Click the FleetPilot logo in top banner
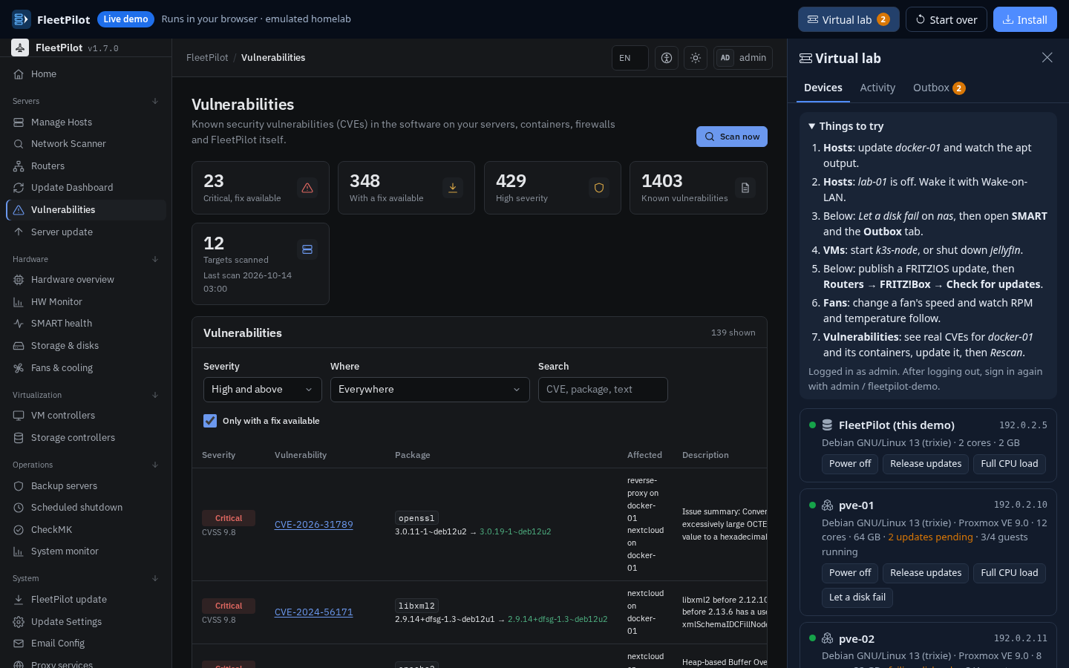The width and height of the screenshot is (1069, 668). pyautogui.click(x=22, y=19)
